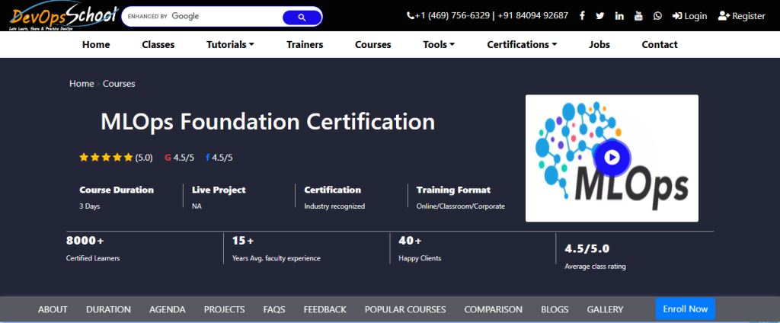780x323 pixels.
Task: Click the Facebook f rating icon
Action: pyautogui.click(x=207, y=158)
